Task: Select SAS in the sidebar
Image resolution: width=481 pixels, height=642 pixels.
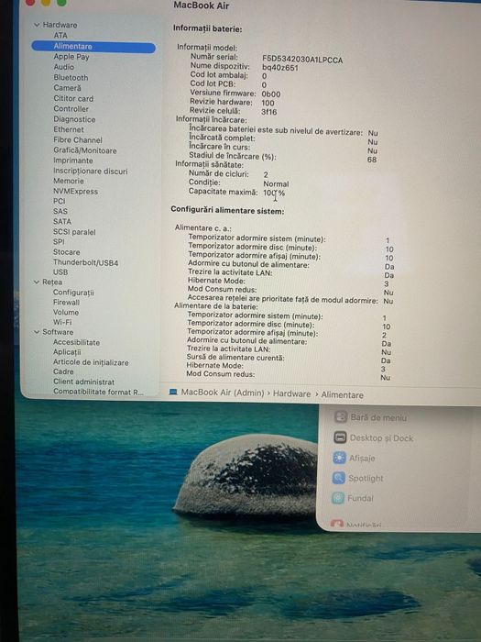Action: (60, 211)
